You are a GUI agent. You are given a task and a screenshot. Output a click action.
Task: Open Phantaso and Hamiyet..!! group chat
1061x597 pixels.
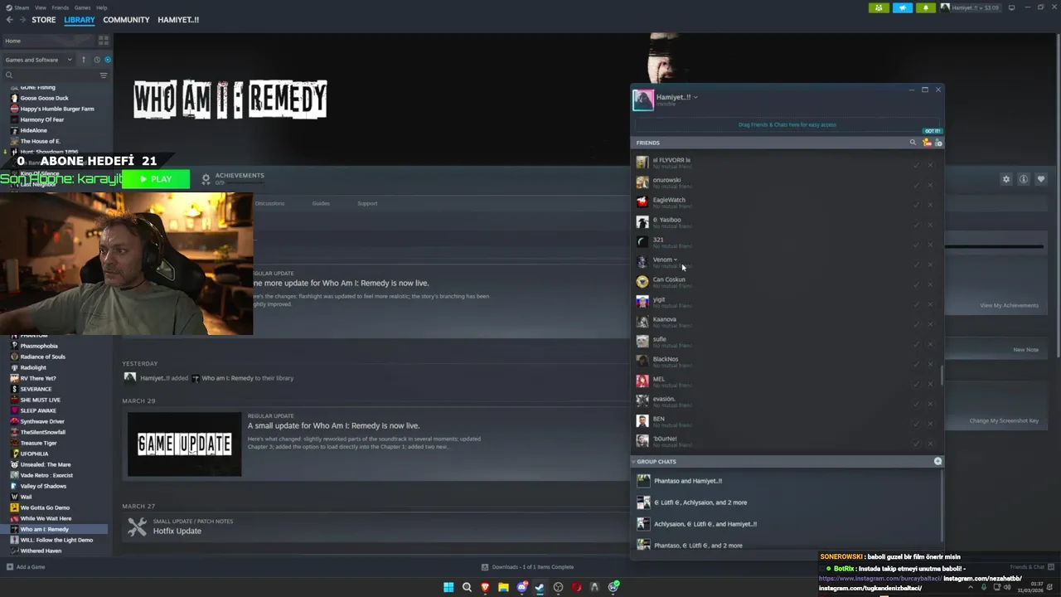tap(687, 481)
